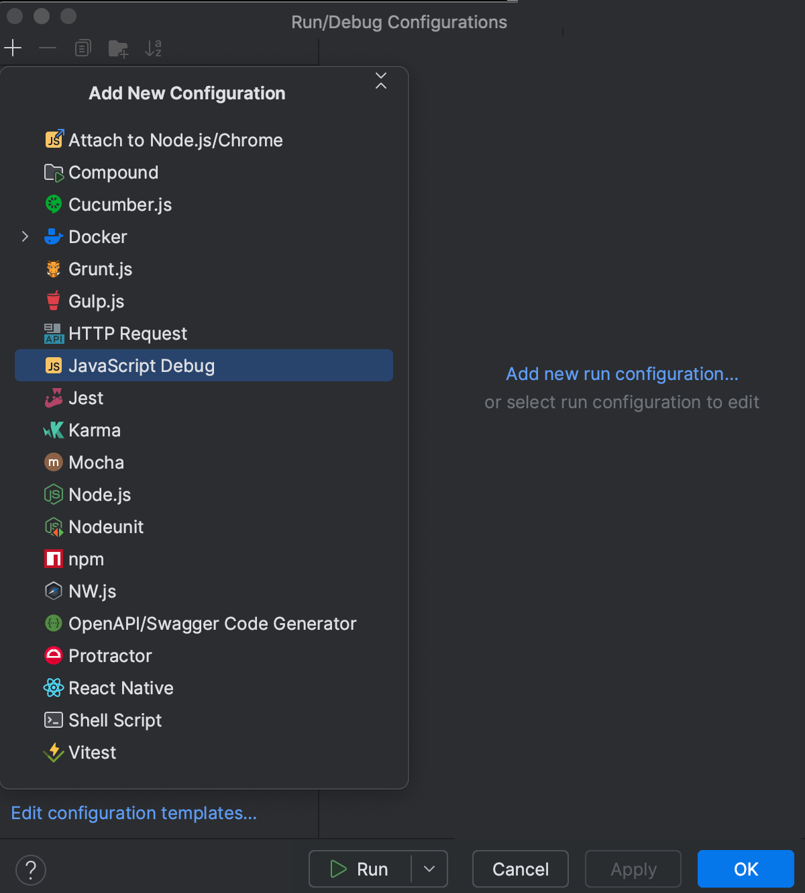The height and width of the screenshot is (893, 805).
Task: Select the HTTP Request configuration type
Action: point(127,333)
